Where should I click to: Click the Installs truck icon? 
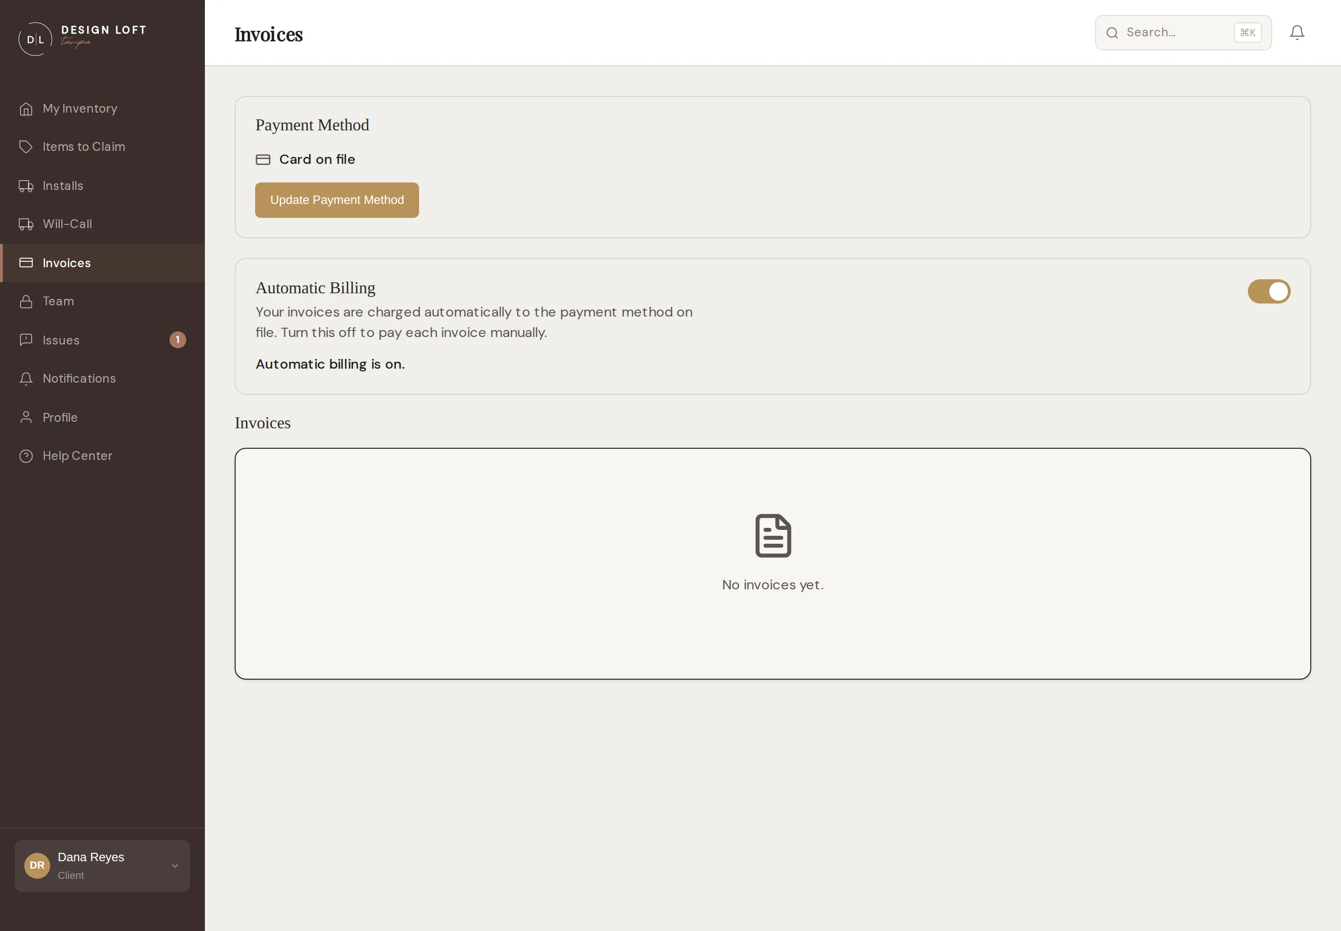pyautogui.click(x=26, y=186)
